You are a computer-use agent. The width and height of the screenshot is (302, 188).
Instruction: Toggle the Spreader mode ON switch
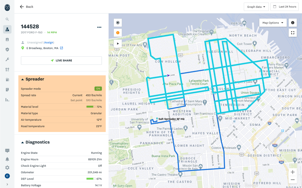pyautogui.click(x=98, y=89)
